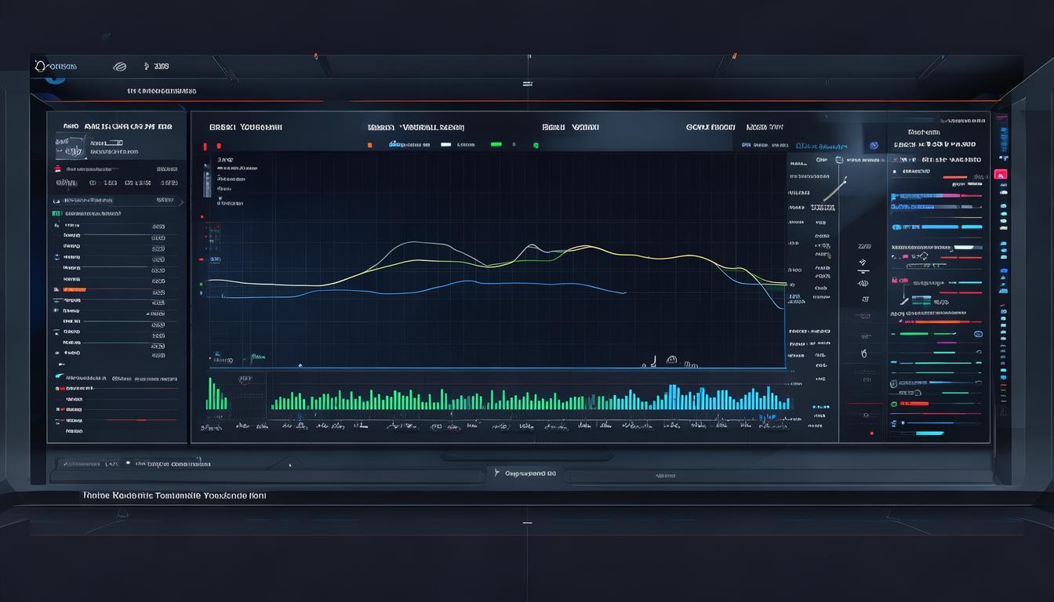Screen dimensions: 1054x602
Task: Adjust the long blue slider bar in right panel
Action: point(936,227)
